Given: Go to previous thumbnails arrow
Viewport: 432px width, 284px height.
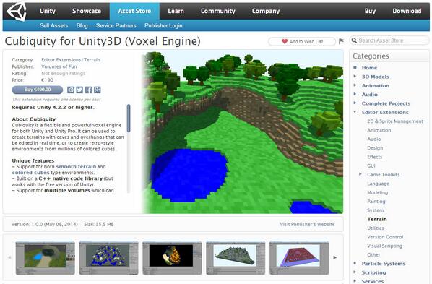Looking at the screenshot, I should pos(9,257).
